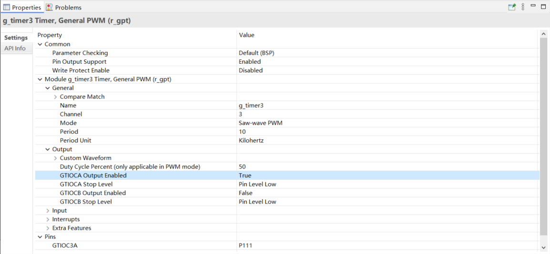Select the Settings side tab
550x254 pixels.
[x=16, y=38]
